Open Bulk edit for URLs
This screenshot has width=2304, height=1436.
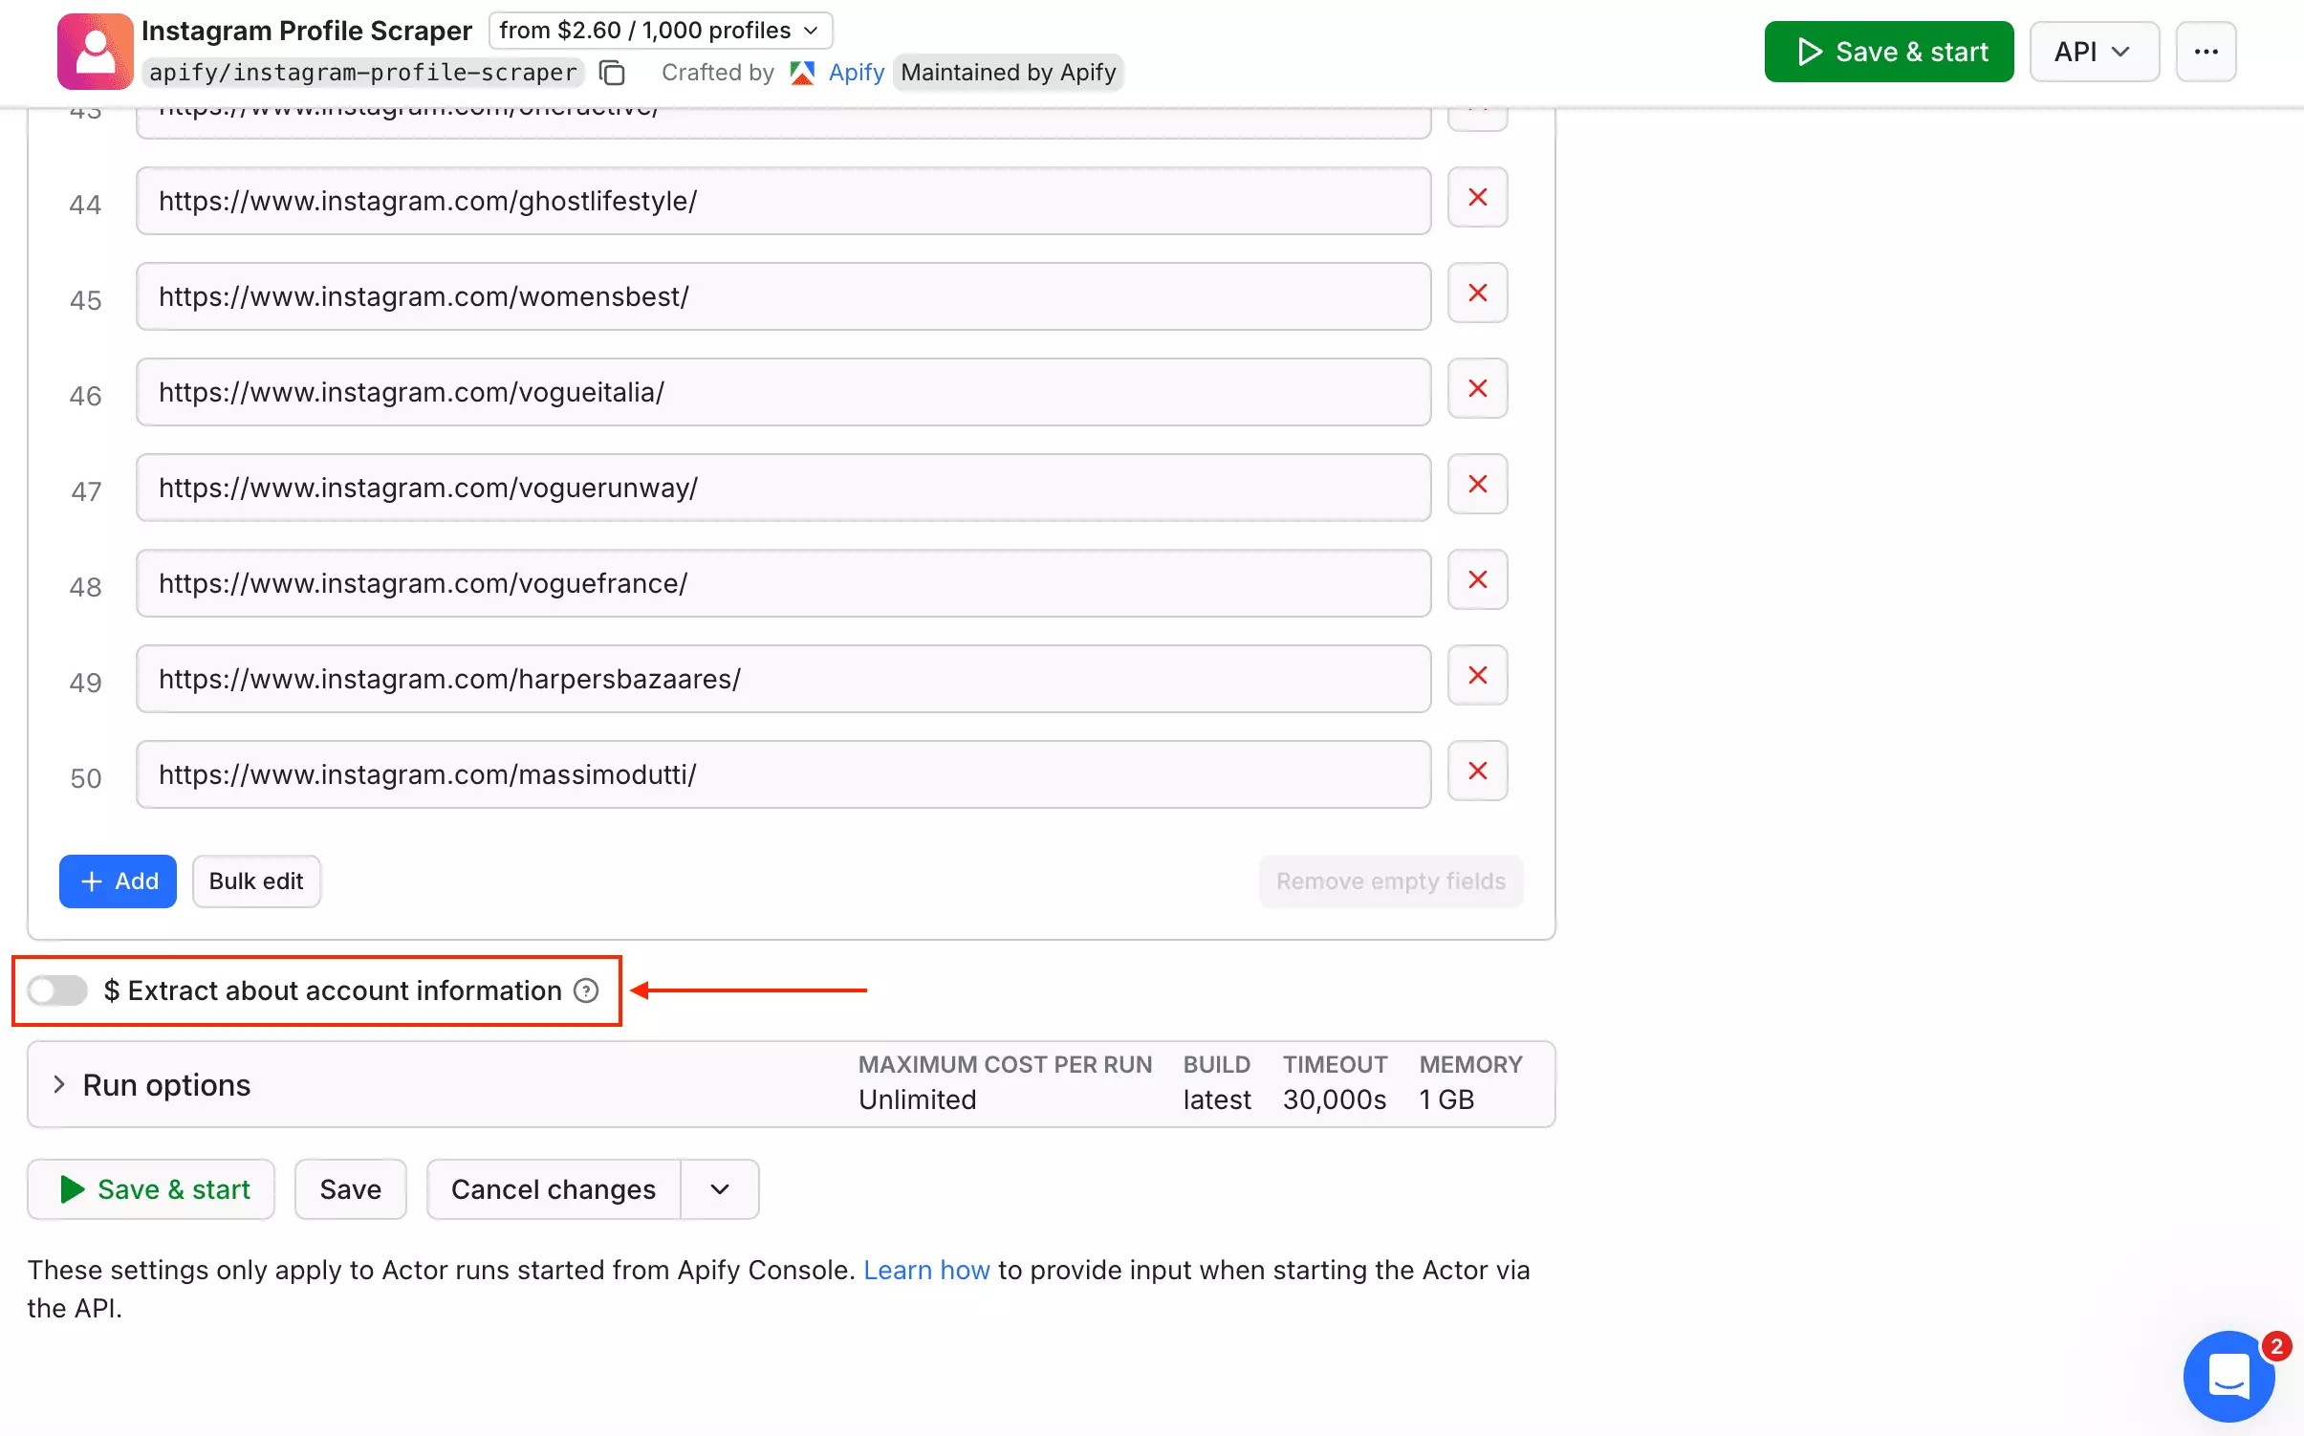(x=256, y=881)
